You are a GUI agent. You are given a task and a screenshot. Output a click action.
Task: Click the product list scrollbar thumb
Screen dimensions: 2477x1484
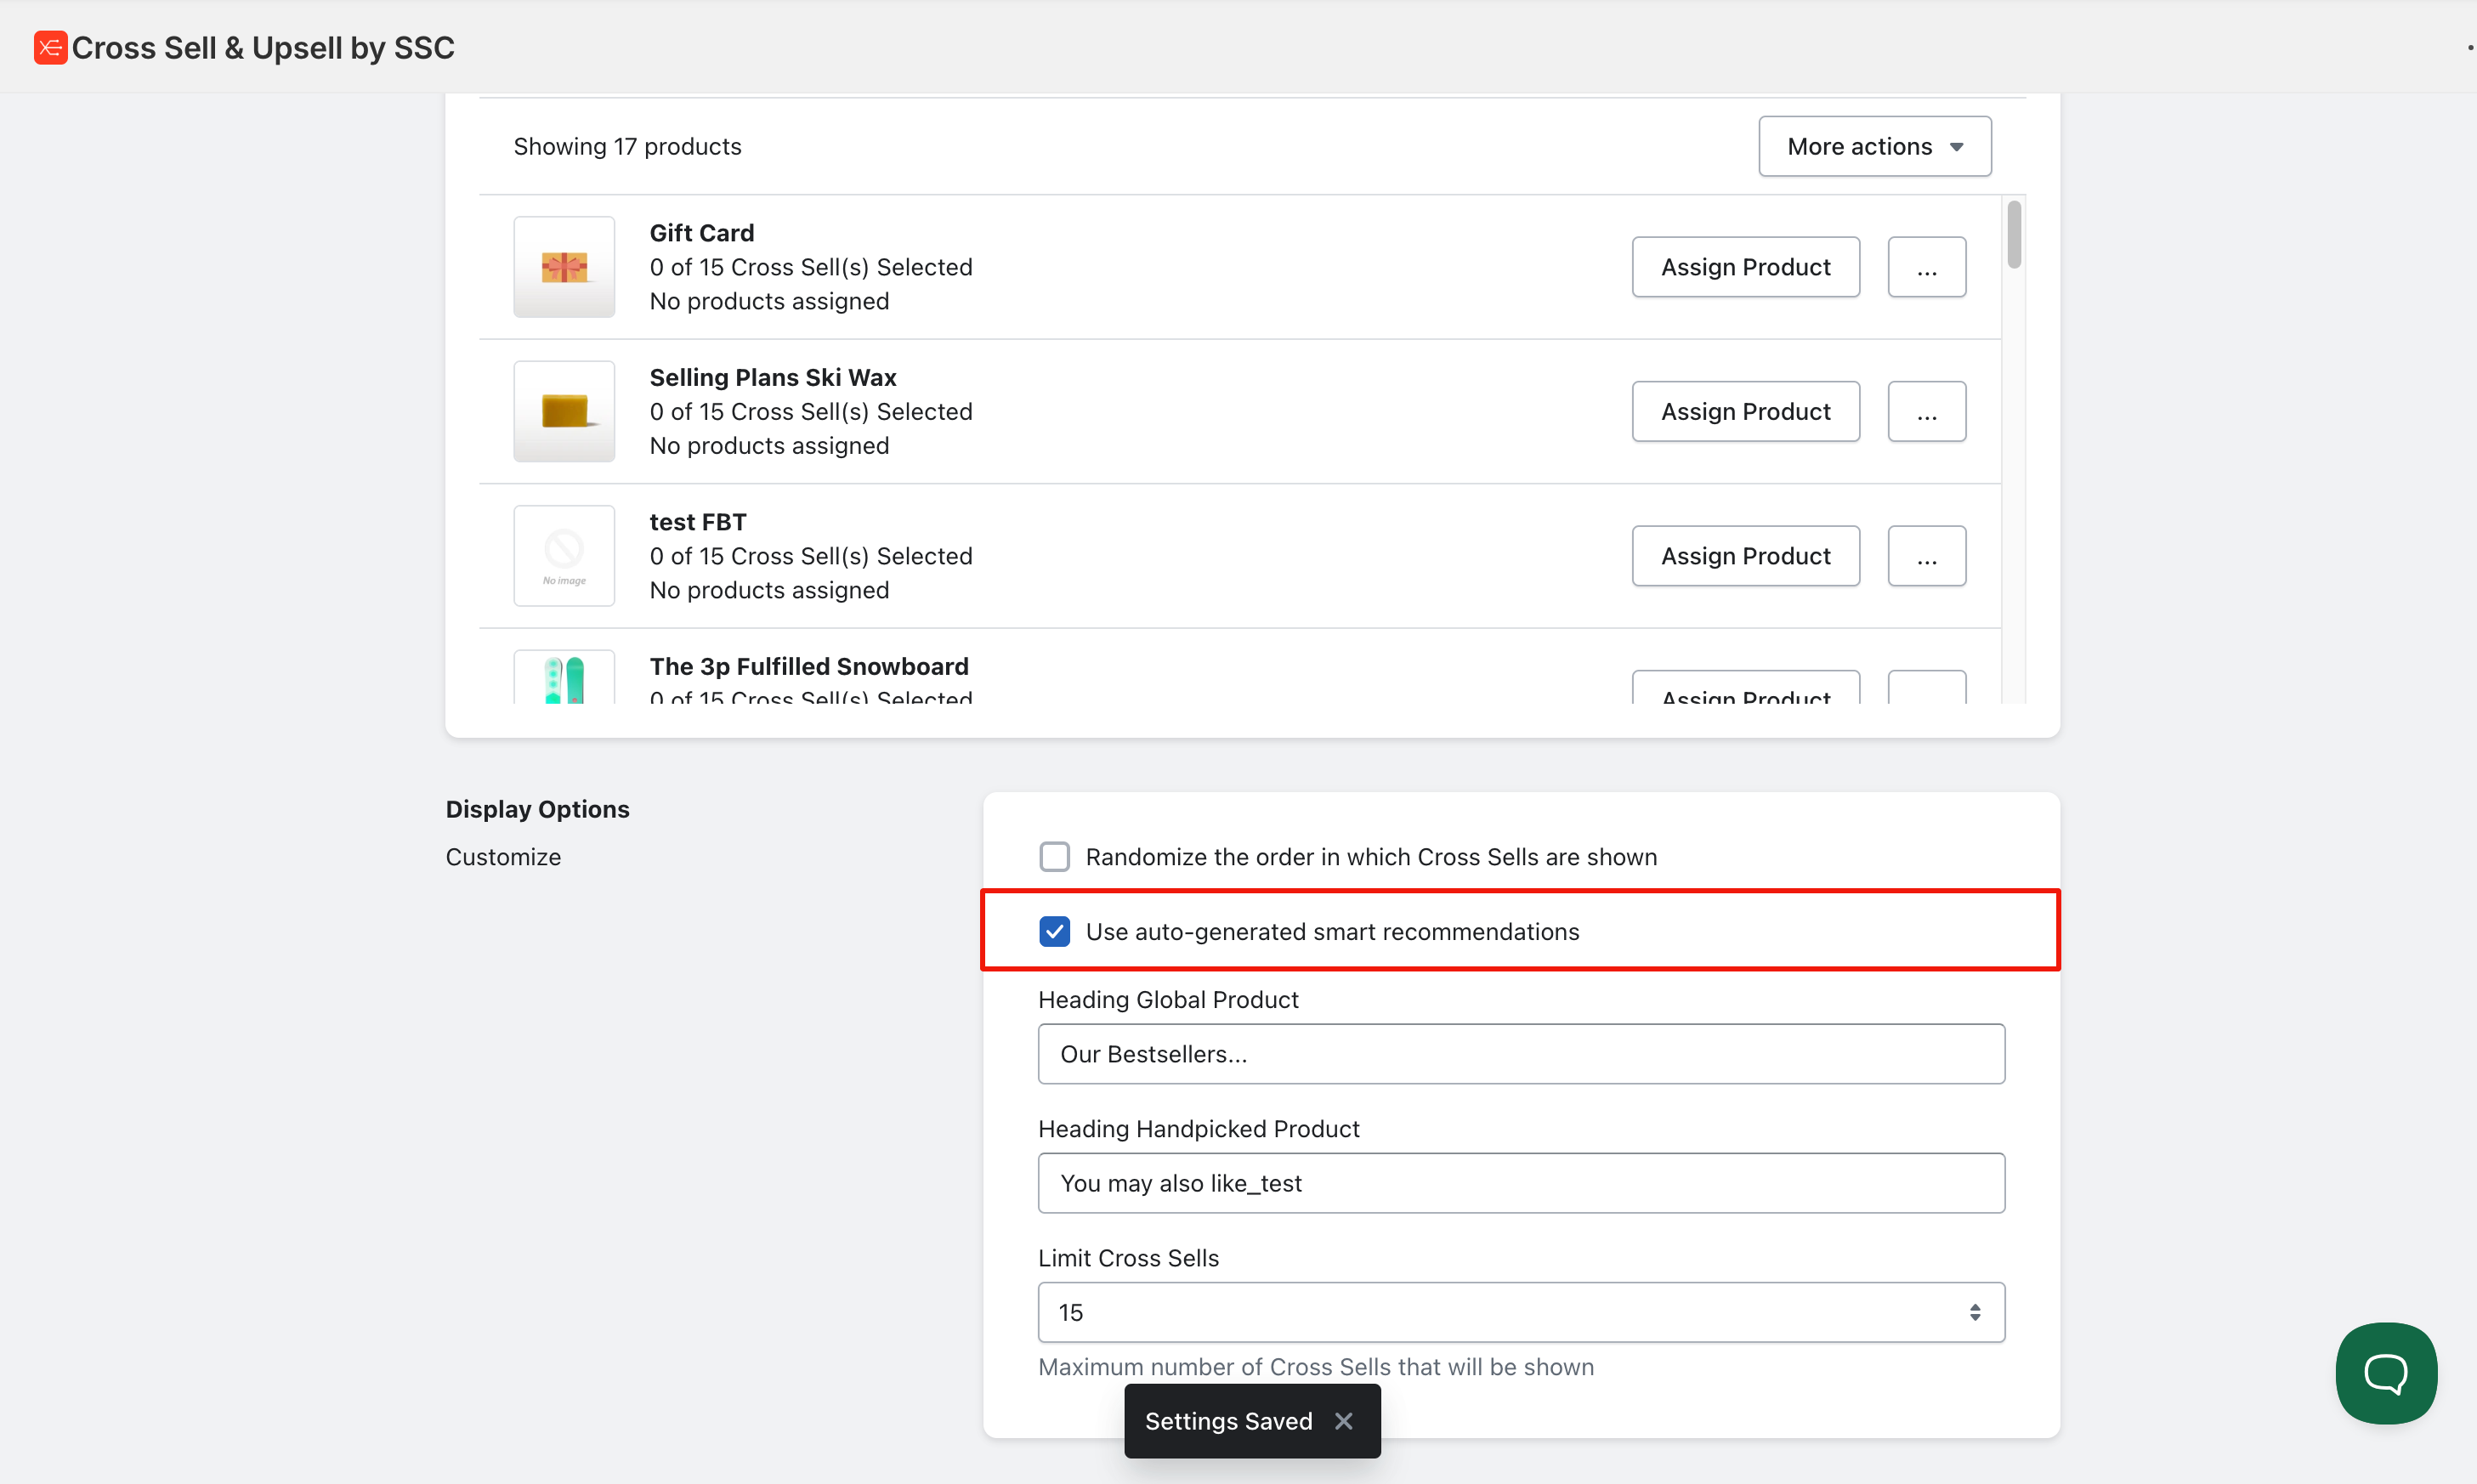click(2013, 234)
